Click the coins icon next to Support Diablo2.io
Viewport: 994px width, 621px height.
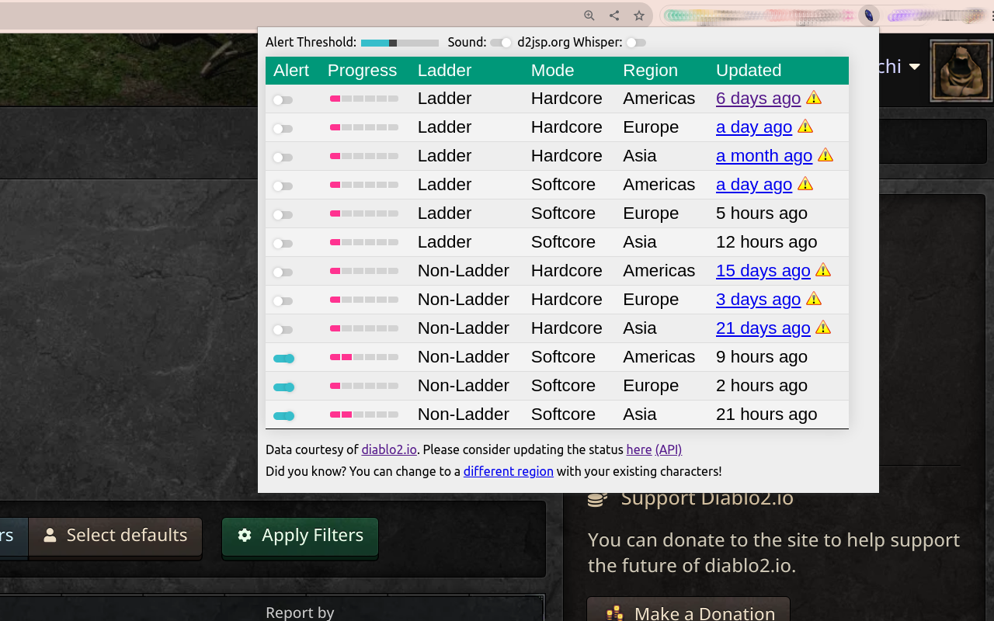596,498
